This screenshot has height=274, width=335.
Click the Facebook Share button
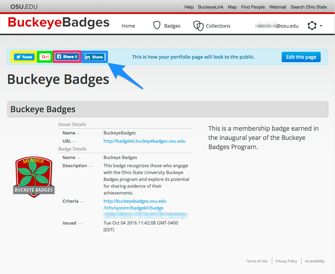(x=67, y=57)
